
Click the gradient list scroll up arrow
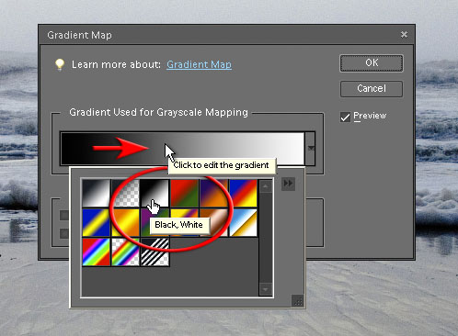(266, 186)
